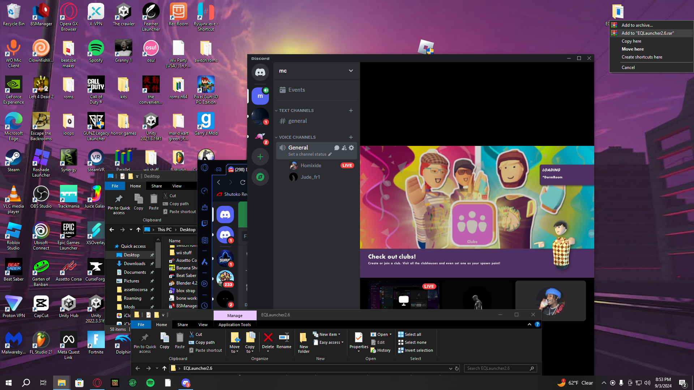This screenshot has height=390, width=694.
Task: Click the Explore Discoverable Servers compass icon
Action: 260,177
